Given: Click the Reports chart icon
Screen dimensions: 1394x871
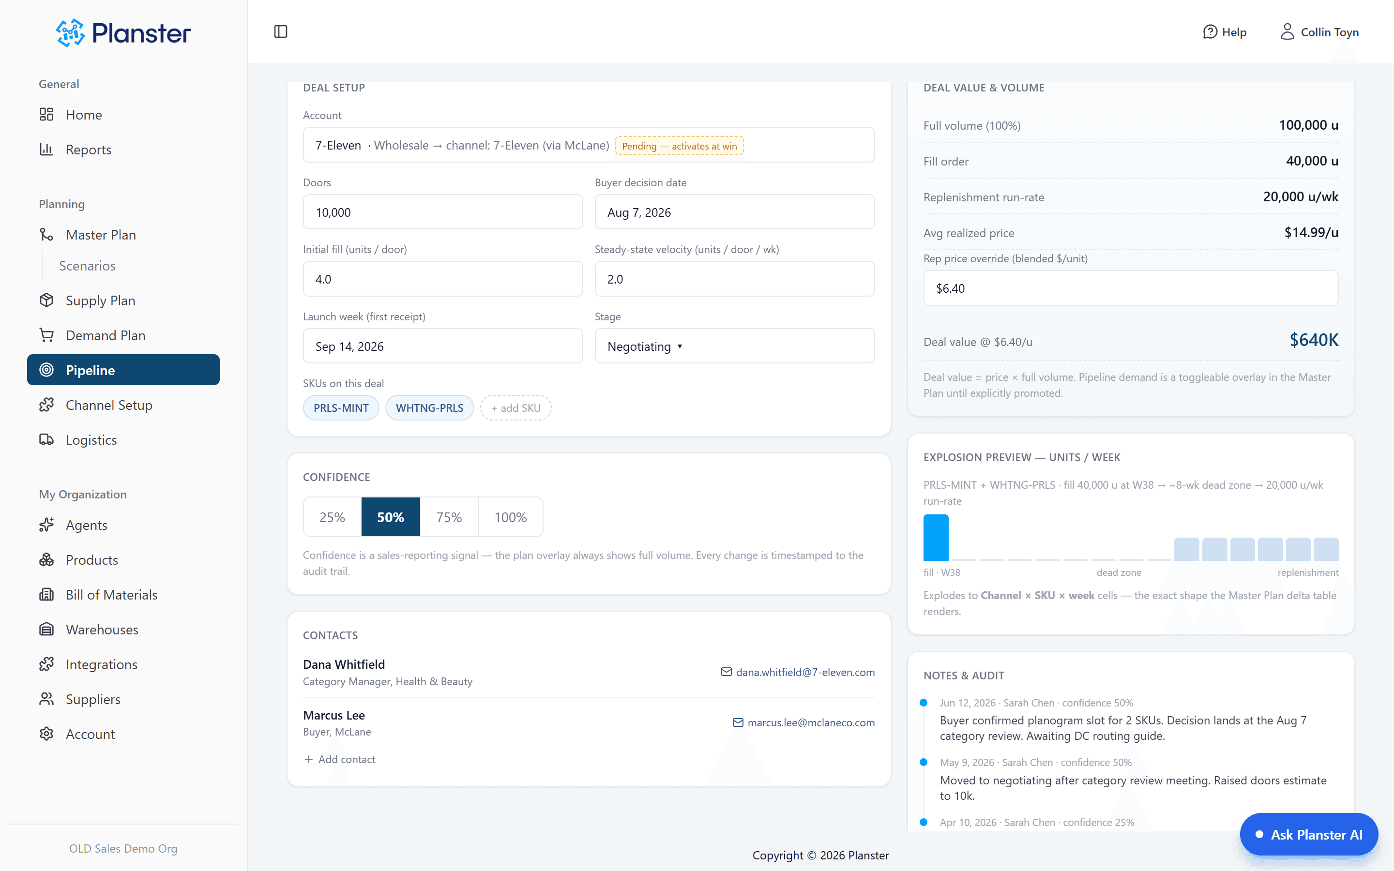Looking at the screenshot, I should pyautogui.click(x=46, y=150).
